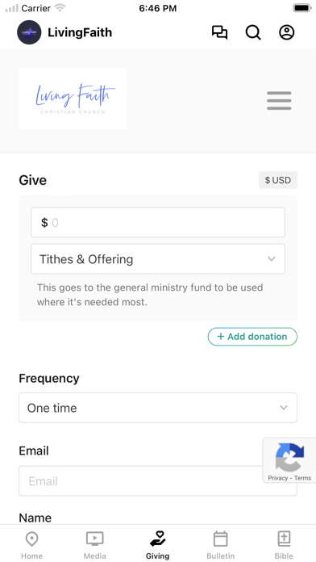Tap the LivingFaith round app avatar
The image size is (316, 562).
tap(29, 32)
